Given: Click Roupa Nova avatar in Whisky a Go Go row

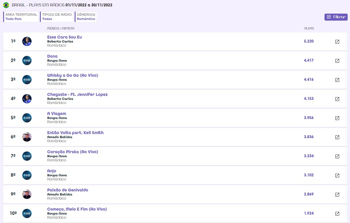Looking at the screenshot, I should [27, 80].
